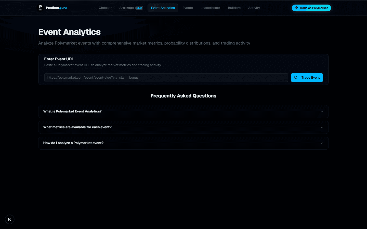Navigate to the Events page
This screenshot has width=367, height=229.
click(188, 8)
